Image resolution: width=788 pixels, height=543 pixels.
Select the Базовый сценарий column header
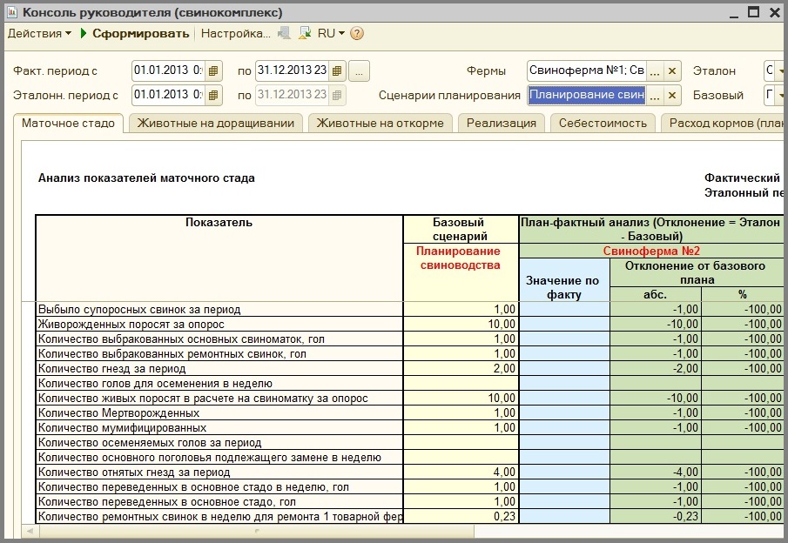click(x=460, y=229)
